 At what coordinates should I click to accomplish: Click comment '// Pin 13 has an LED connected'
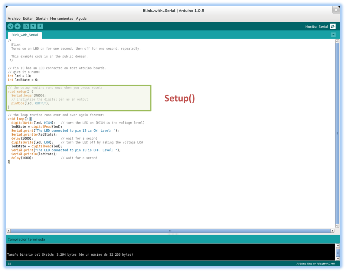click(57, 68)
